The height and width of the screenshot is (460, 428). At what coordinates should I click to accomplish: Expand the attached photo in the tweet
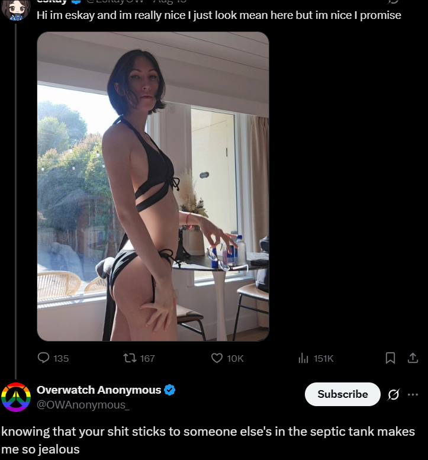pyautogui.click(x=153, y=186)
